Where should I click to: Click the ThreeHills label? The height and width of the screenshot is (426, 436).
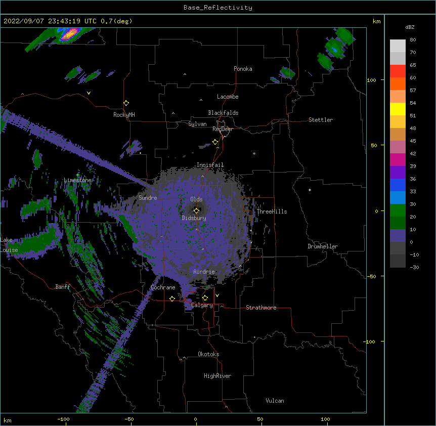[x=272, y=211]
